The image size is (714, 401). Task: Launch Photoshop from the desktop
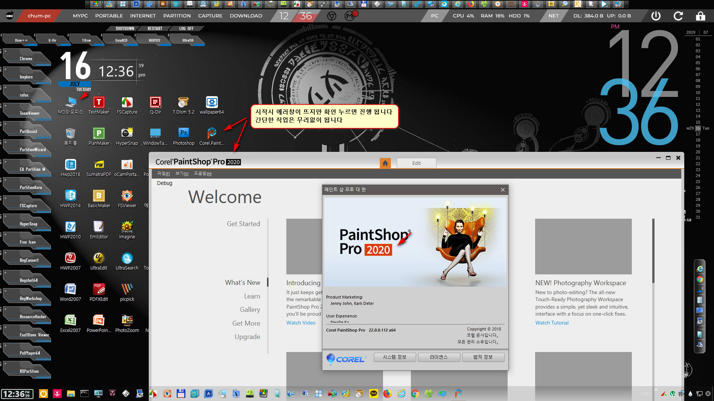[x=183, y=137]
